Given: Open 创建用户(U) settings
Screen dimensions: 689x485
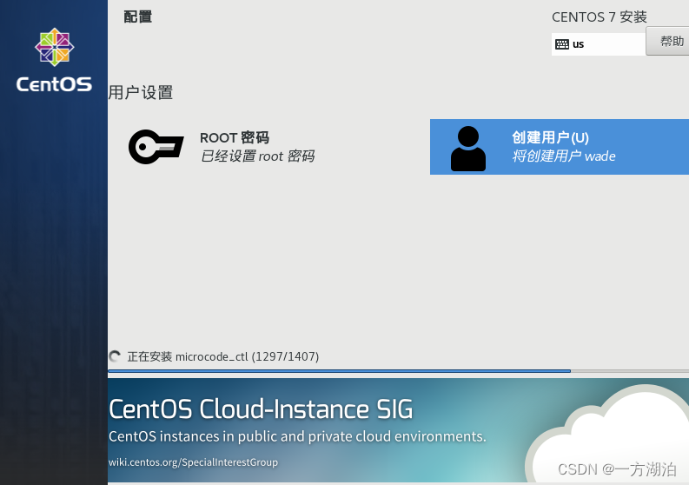Looking at the screenshot, I should click(x=560, y=147).
